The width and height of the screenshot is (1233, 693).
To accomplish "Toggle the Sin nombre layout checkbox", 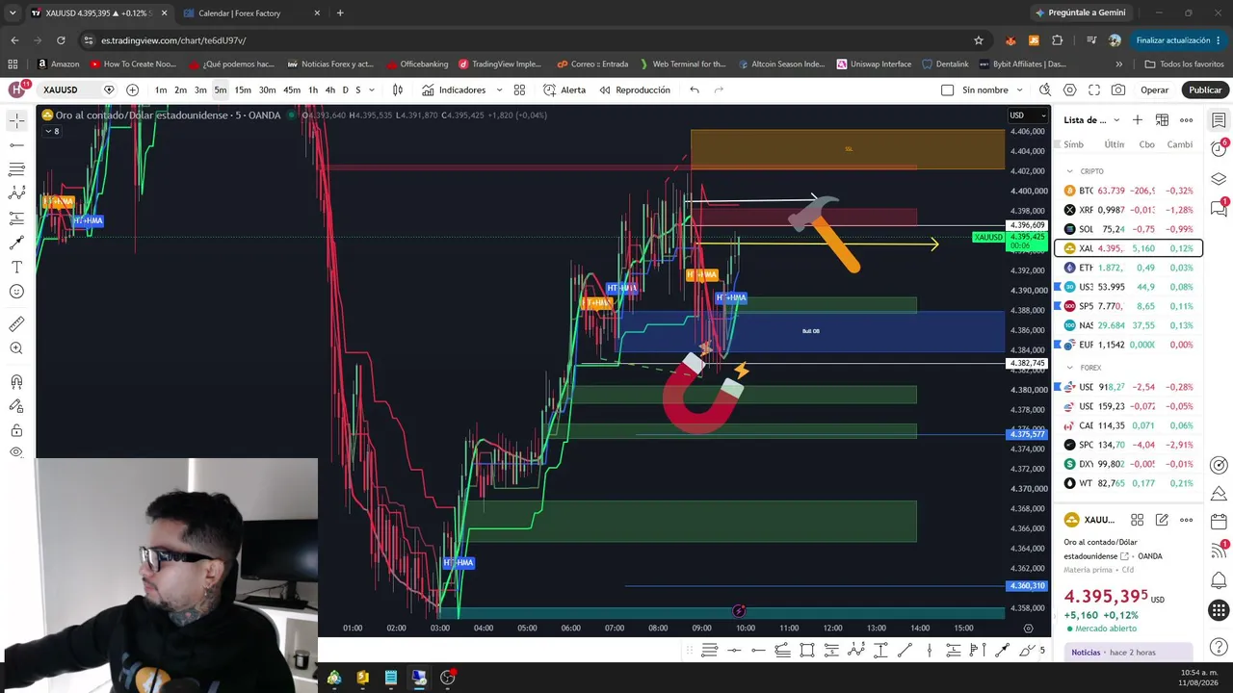I will tap(948, 90).
